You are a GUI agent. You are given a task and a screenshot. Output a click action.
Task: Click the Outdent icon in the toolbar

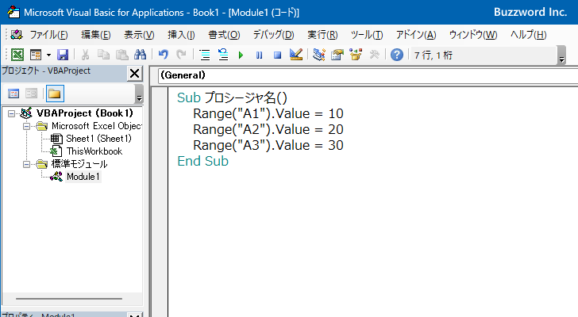(223, 55)
